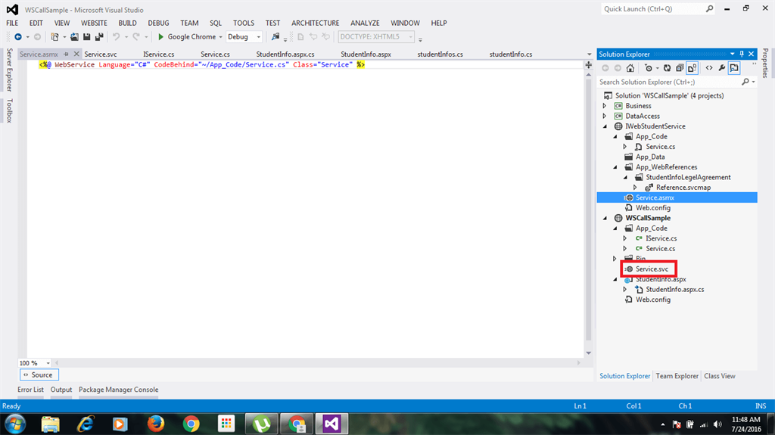
Task: Click the volume speaker tray icon
Action: [717, 424]
